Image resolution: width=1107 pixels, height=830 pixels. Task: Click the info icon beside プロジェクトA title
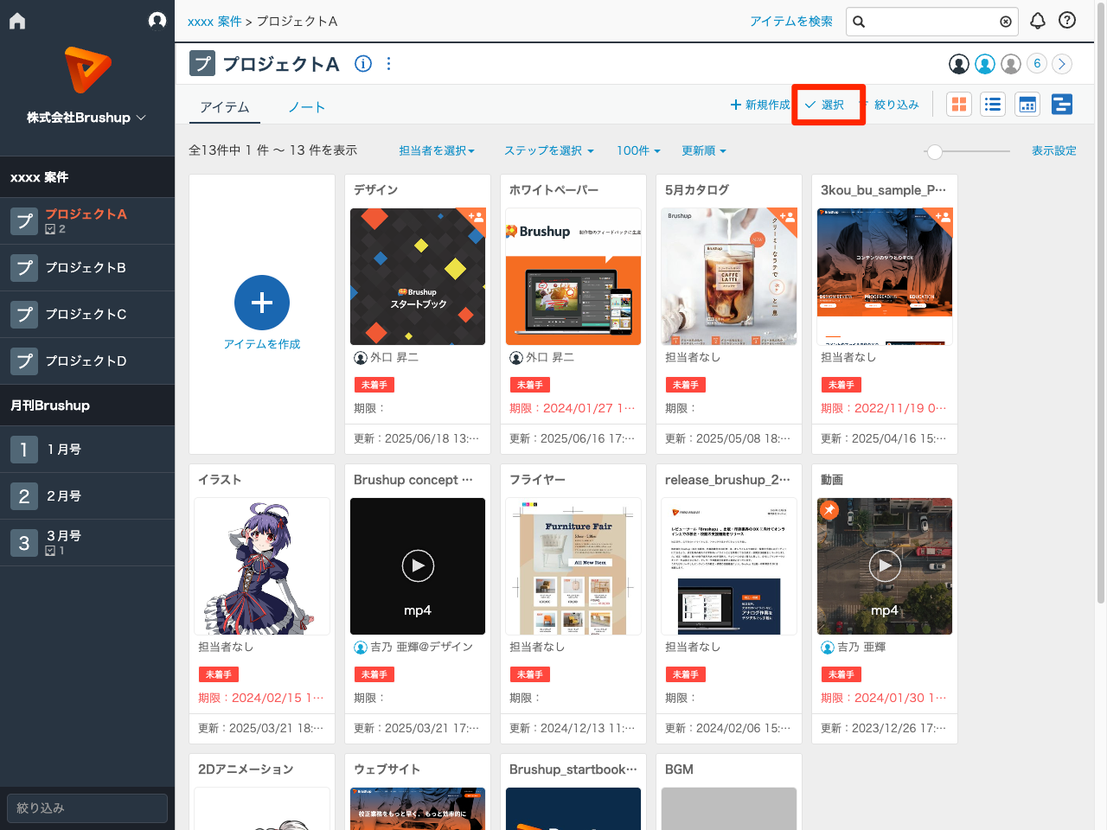(363, 64)
